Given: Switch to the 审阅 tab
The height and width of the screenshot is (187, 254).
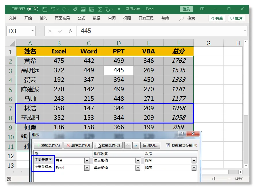Looking at the screenshot, I should (x=112, y=18).
